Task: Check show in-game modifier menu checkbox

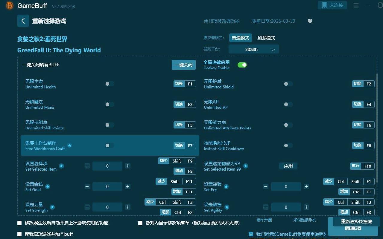Action: point(140,223)
